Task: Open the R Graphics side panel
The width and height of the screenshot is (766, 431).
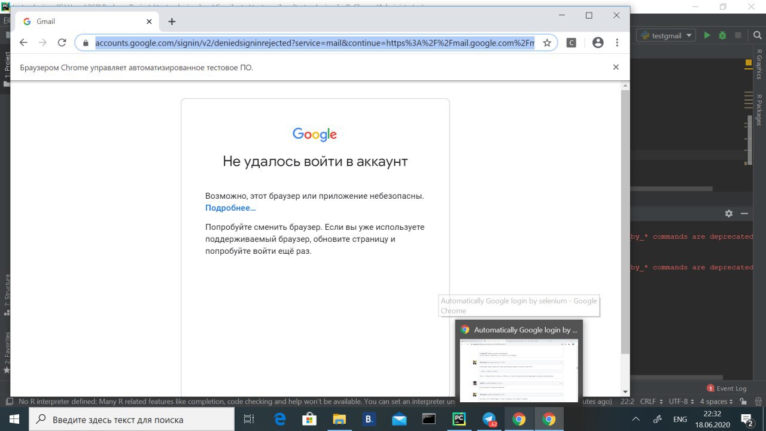Action: [x=759, y=64]
